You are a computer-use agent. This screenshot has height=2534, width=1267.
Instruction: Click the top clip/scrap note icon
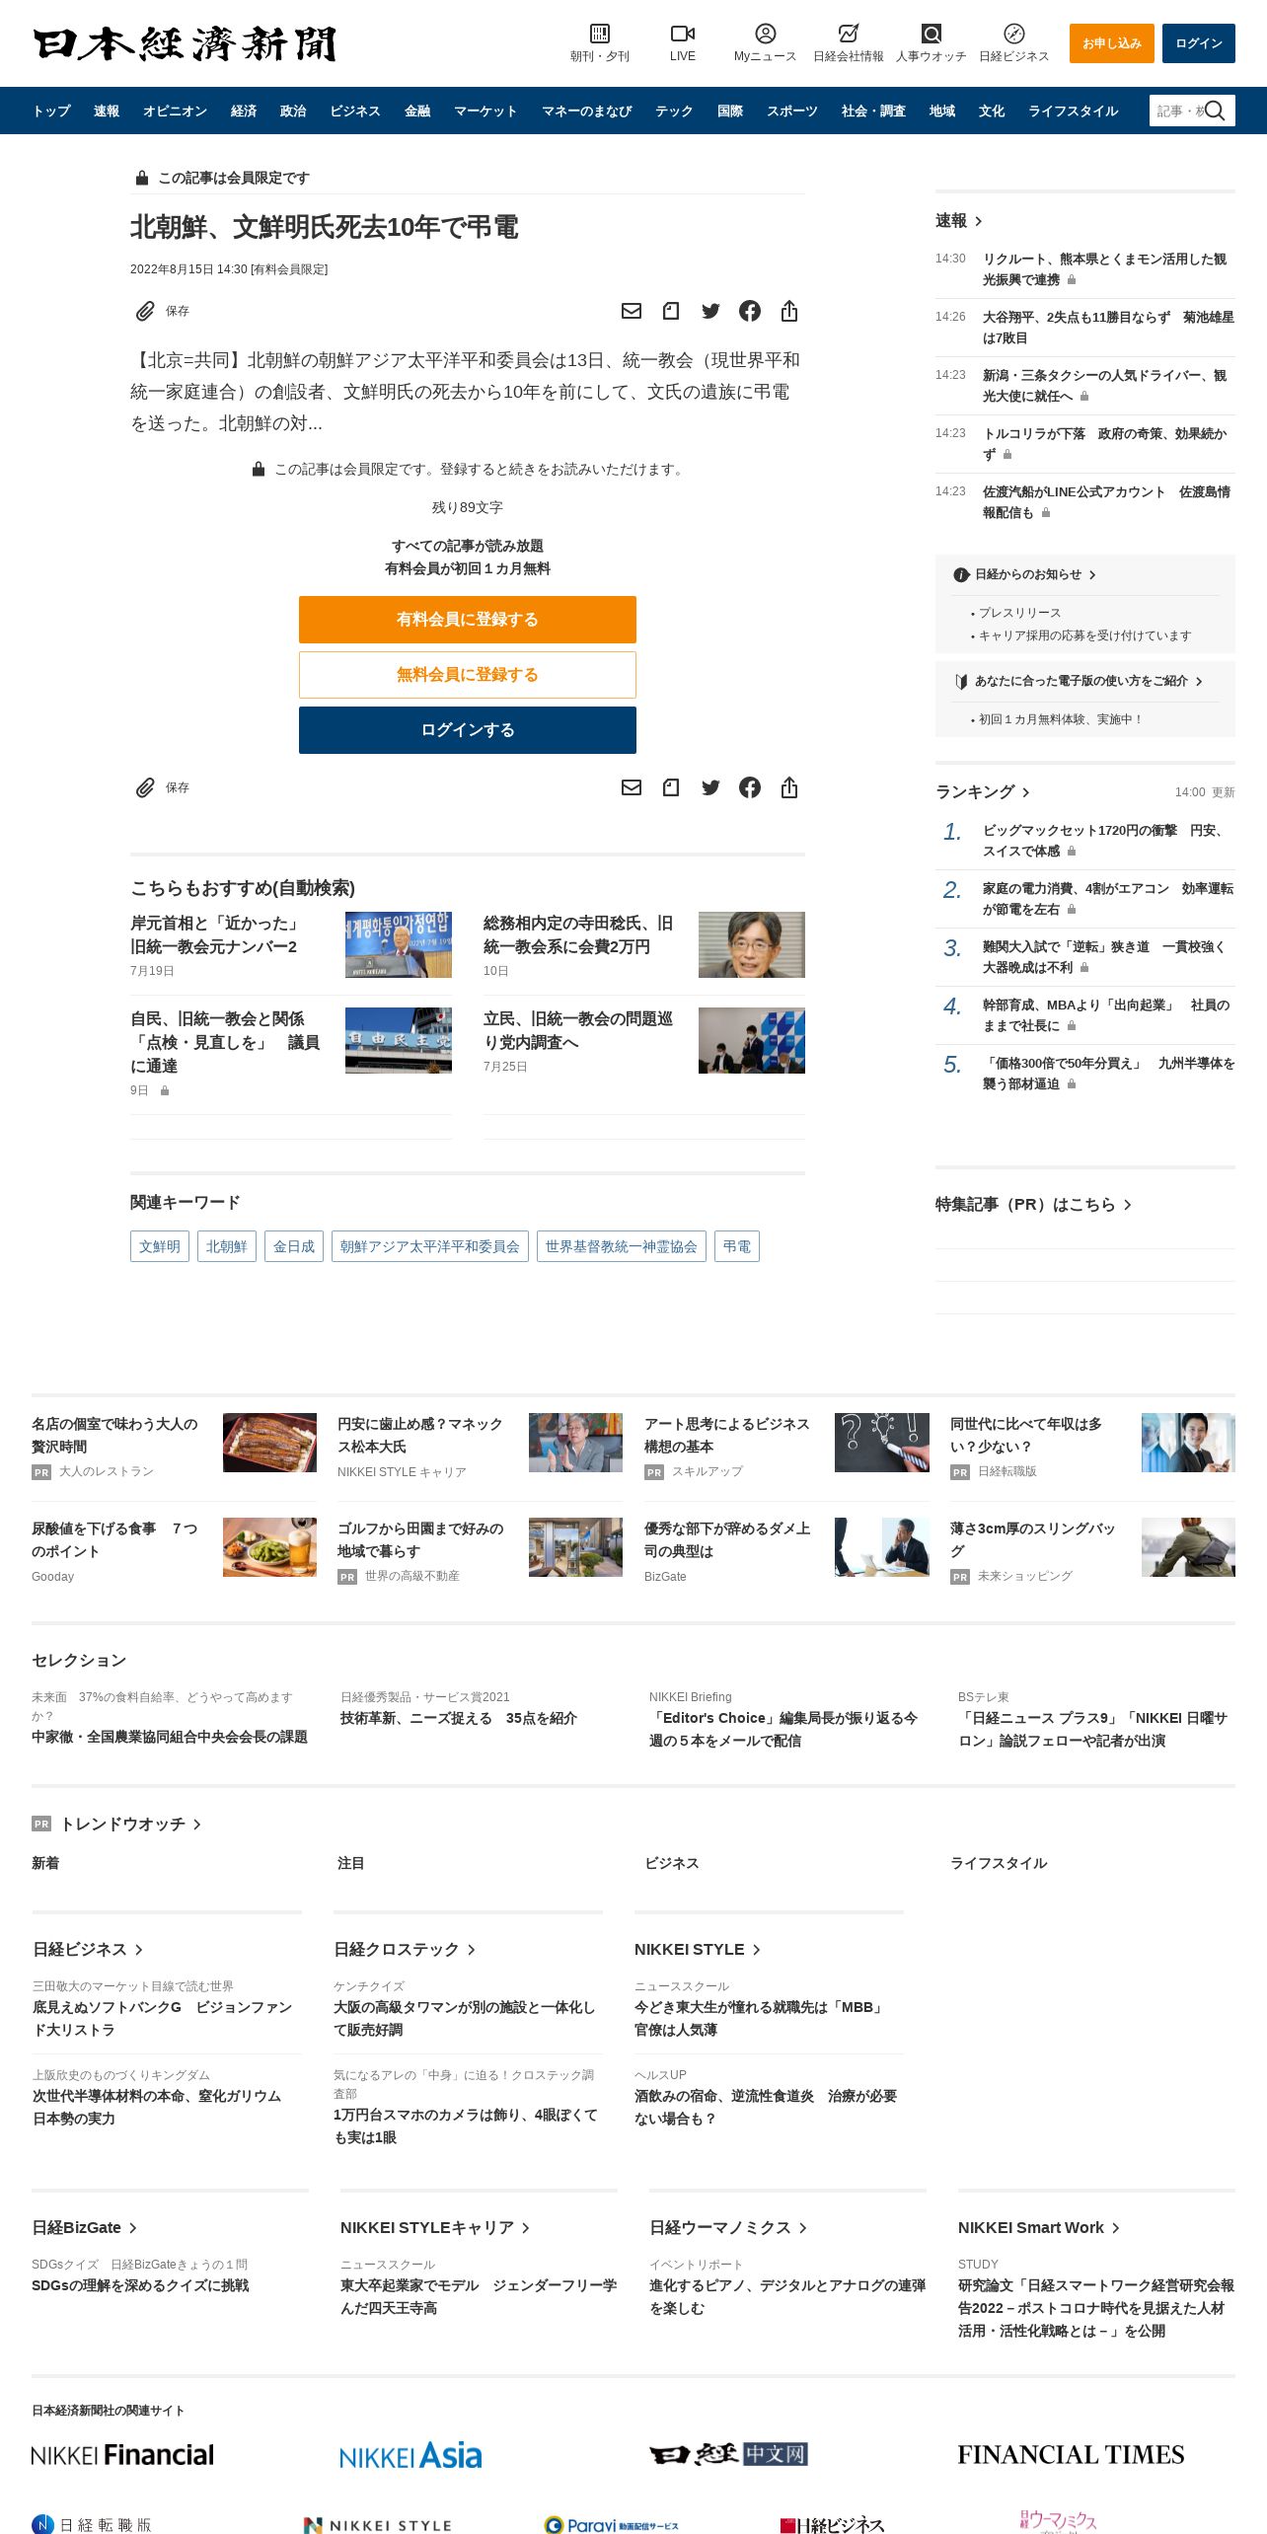pyautogui.click(x=671, y=311)
